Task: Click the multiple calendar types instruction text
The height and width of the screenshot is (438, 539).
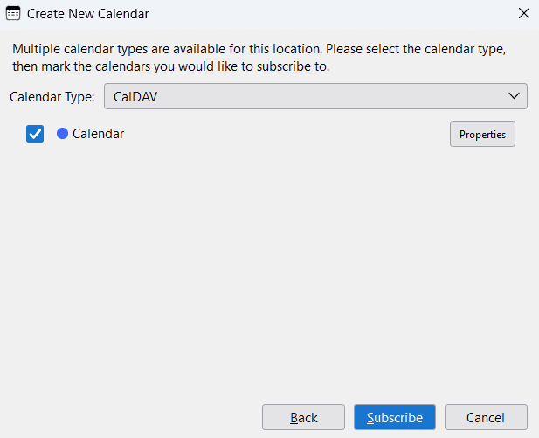Action: 259,58
